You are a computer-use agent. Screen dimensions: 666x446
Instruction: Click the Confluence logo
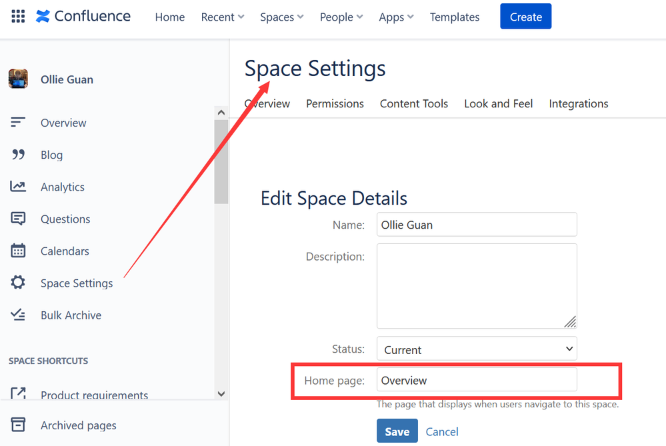click(83, 16)
